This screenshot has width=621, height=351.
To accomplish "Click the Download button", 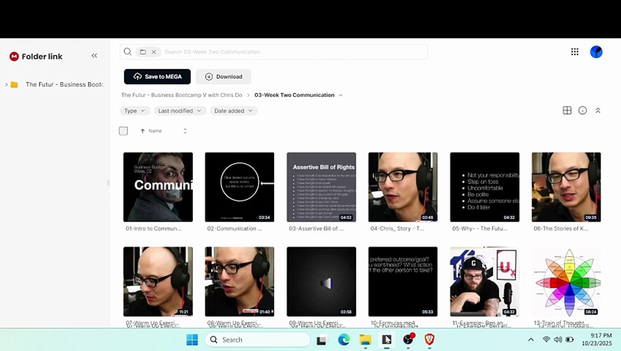I will (224, 77).
